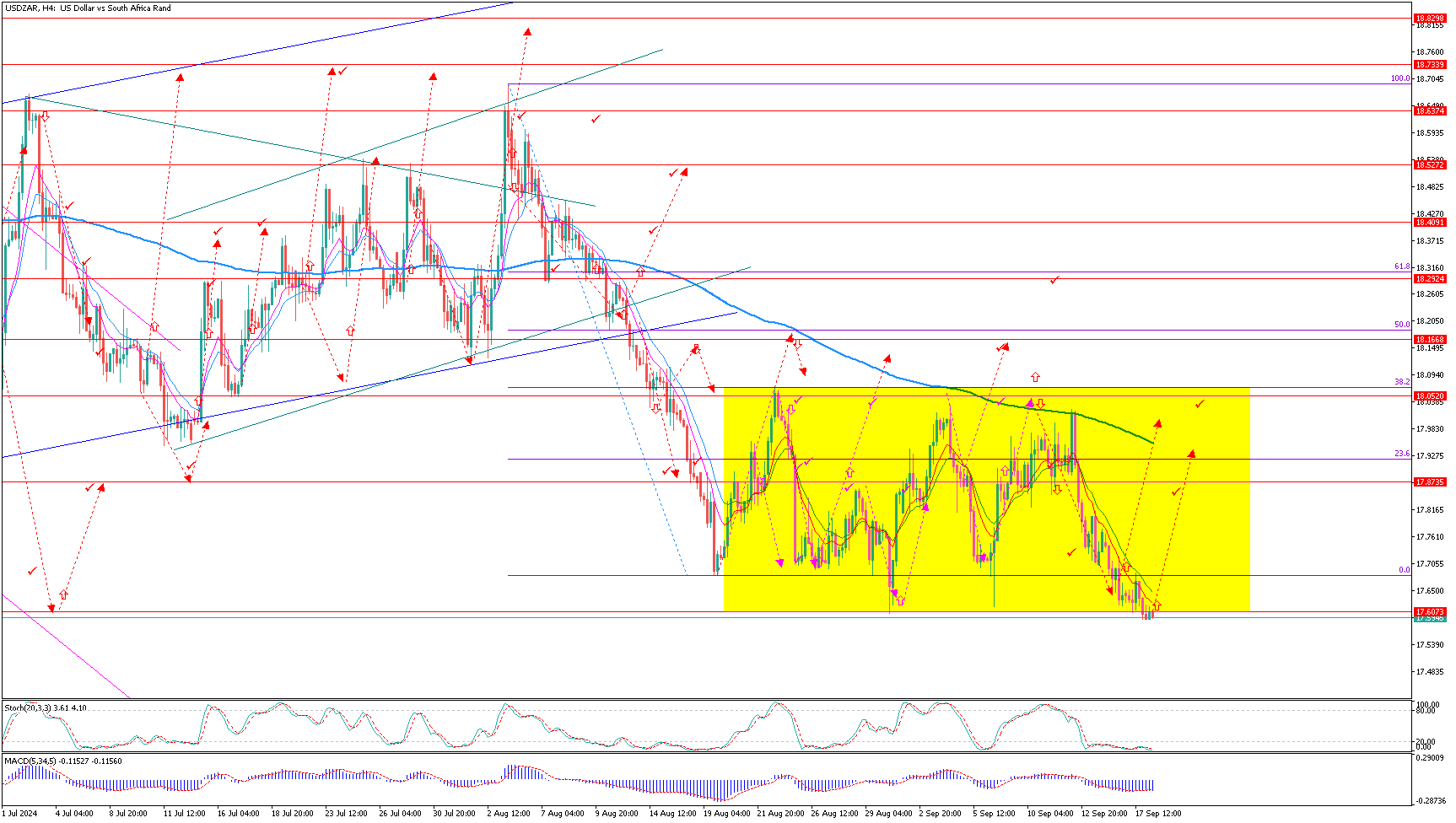This screenshot has width=1456, height=823.
Task: Click the 19 Aug 04:00 time label
Action: [727, 814]
